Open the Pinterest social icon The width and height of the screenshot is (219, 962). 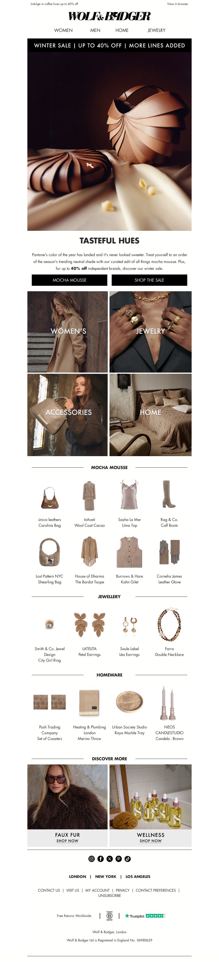tap(119, 859)
